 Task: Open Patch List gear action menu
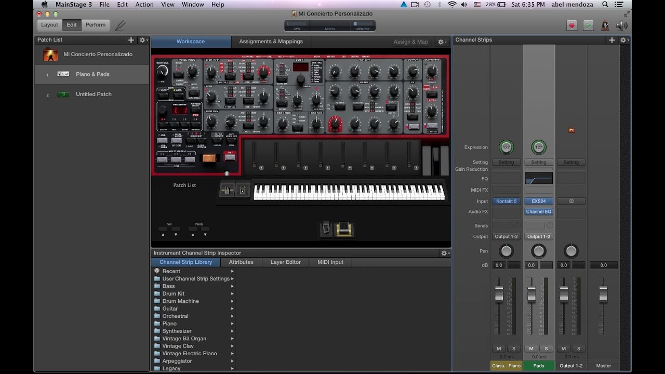(x=143, y=40)
